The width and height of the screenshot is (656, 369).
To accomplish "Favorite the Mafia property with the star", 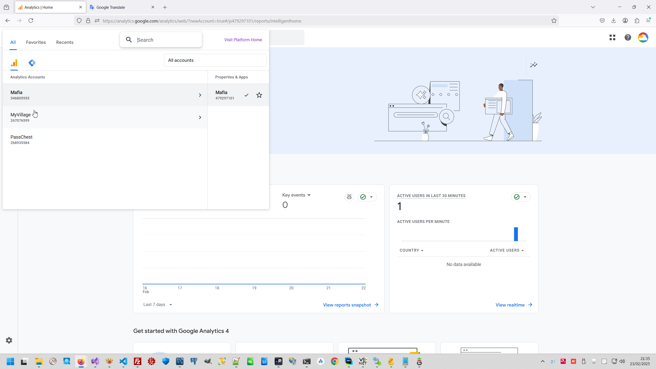I will [259, 95].
